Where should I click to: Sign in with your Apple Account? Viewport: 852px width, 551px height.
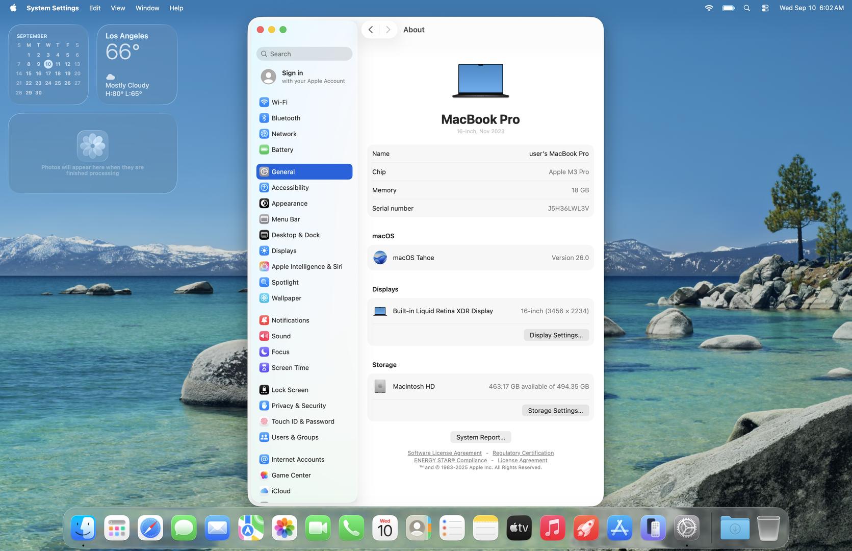click(x=304, y=77)
